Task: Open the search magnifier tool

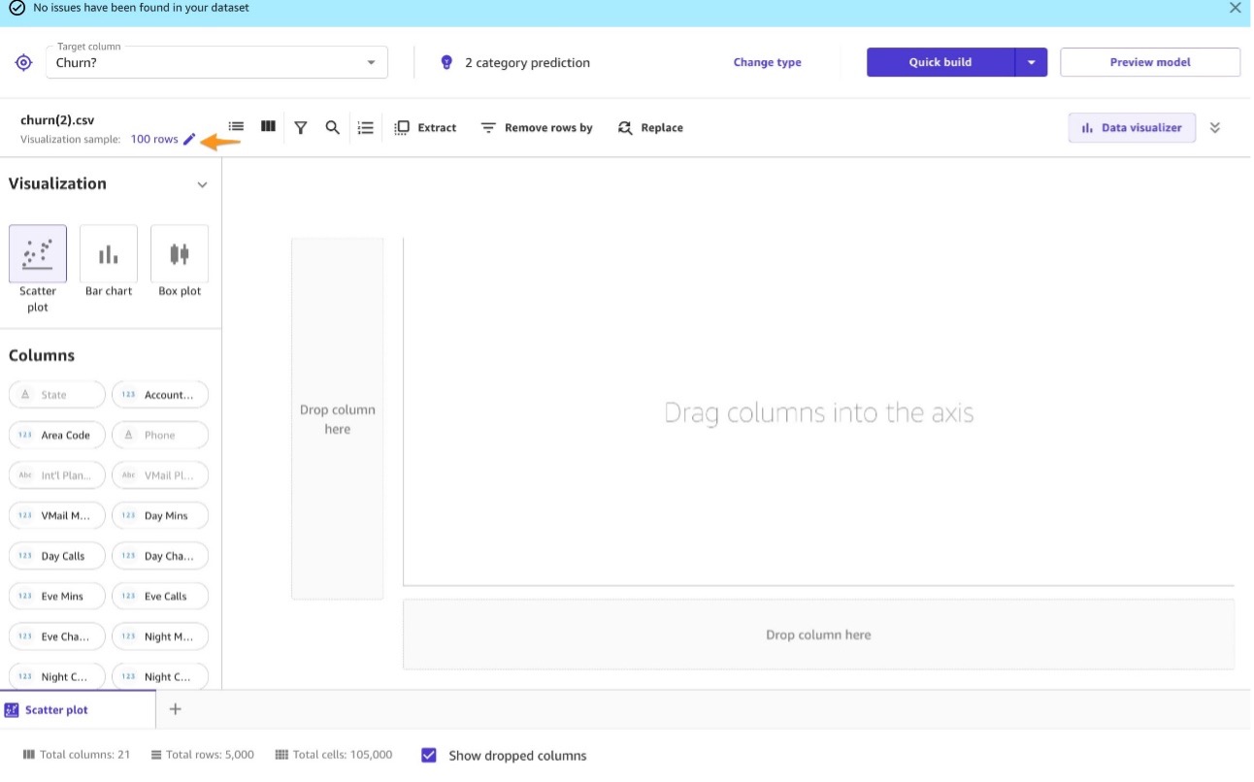Action: click(333, 127)
